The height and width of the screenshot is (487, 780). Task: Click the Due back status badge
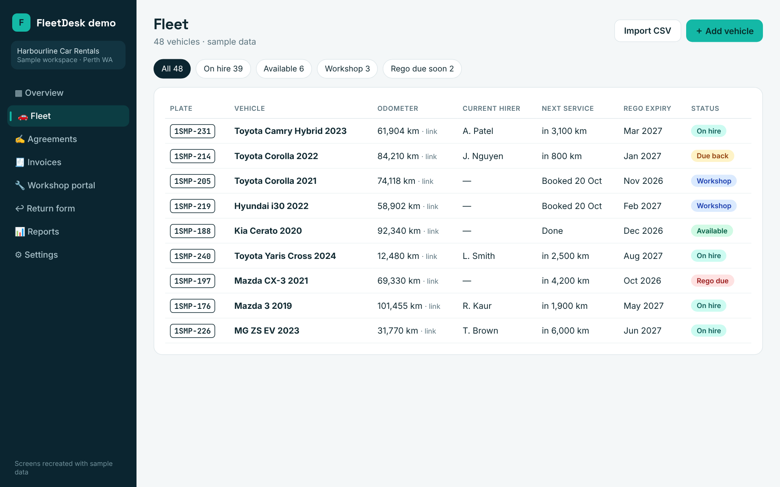click(x=713, y=156)
